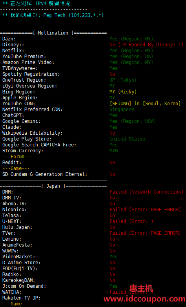Image resolution: width=186 pixels, height=307 pixels.
Task: Open the www.idccoupon.com watermark link
Action: coord(144,299)
